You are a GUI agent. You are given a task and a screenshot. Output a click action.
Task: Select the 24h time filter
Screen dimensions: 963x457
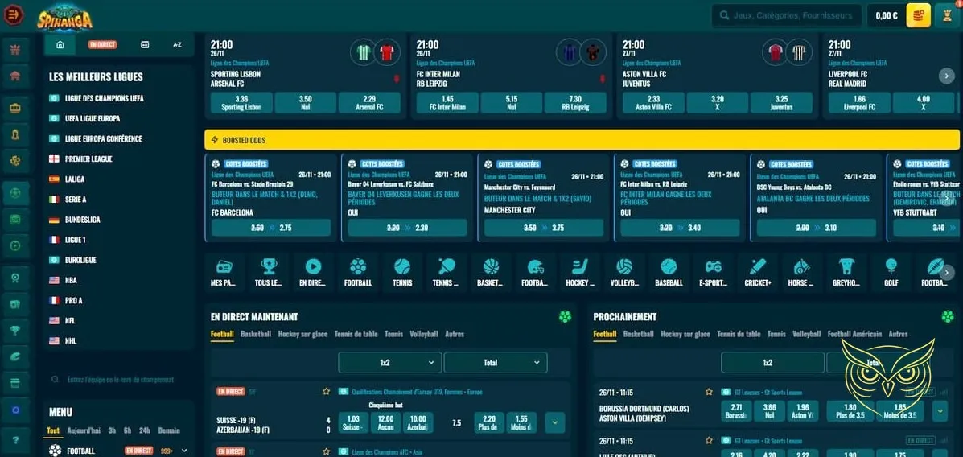[x=145, y=430]
